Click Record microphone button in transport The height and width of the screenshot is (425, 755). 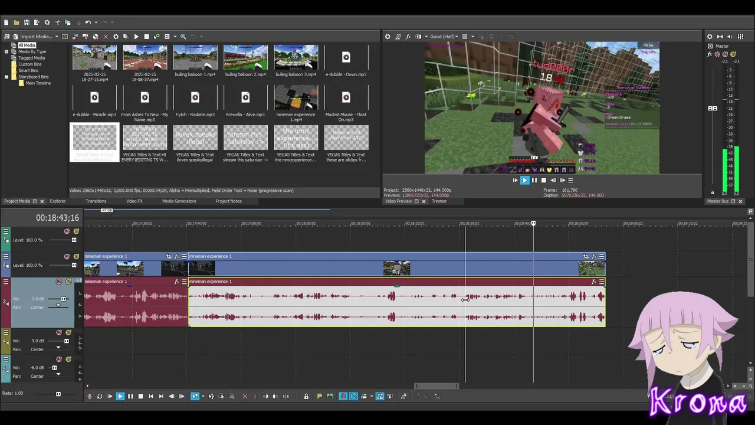coord(89,396)
